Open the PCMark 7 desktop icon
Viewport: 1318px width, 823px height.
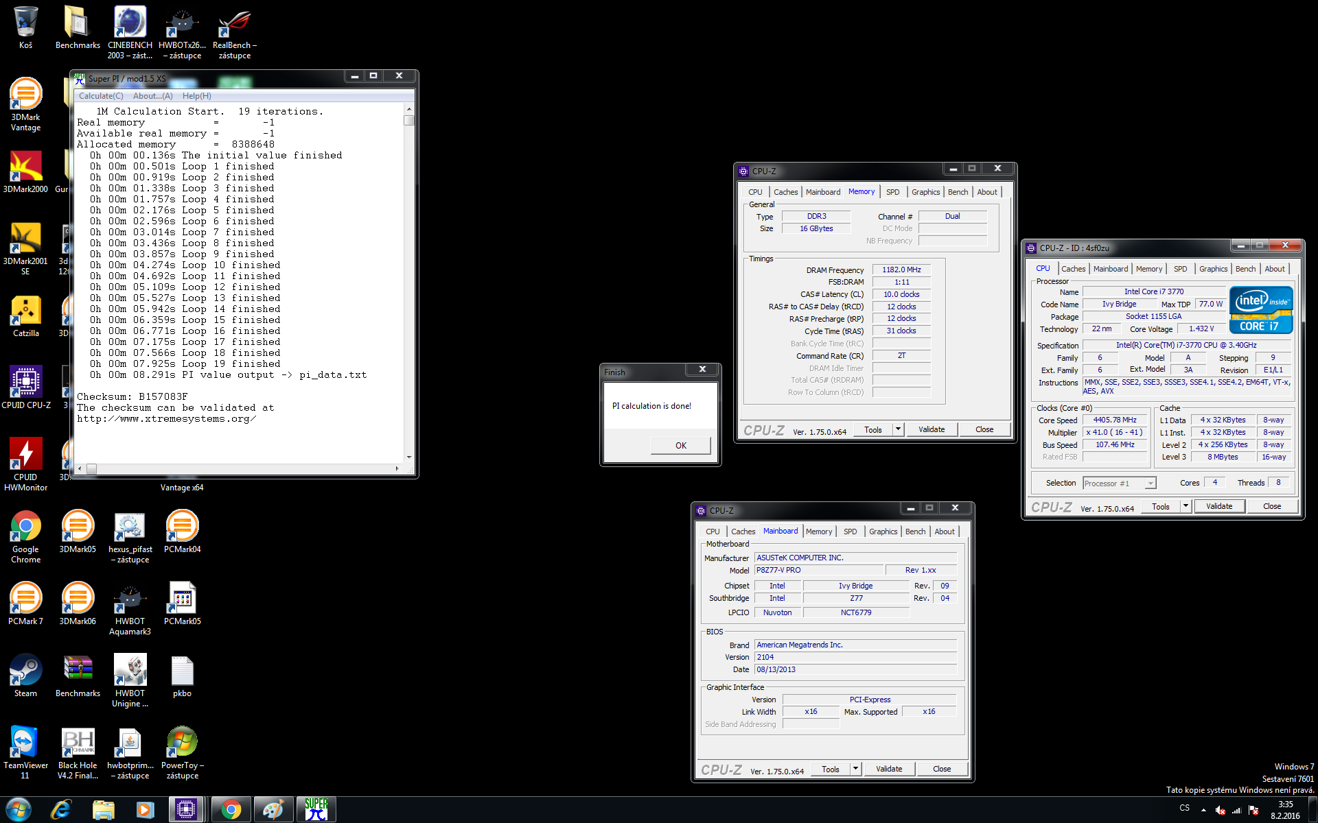coord(25,604)
